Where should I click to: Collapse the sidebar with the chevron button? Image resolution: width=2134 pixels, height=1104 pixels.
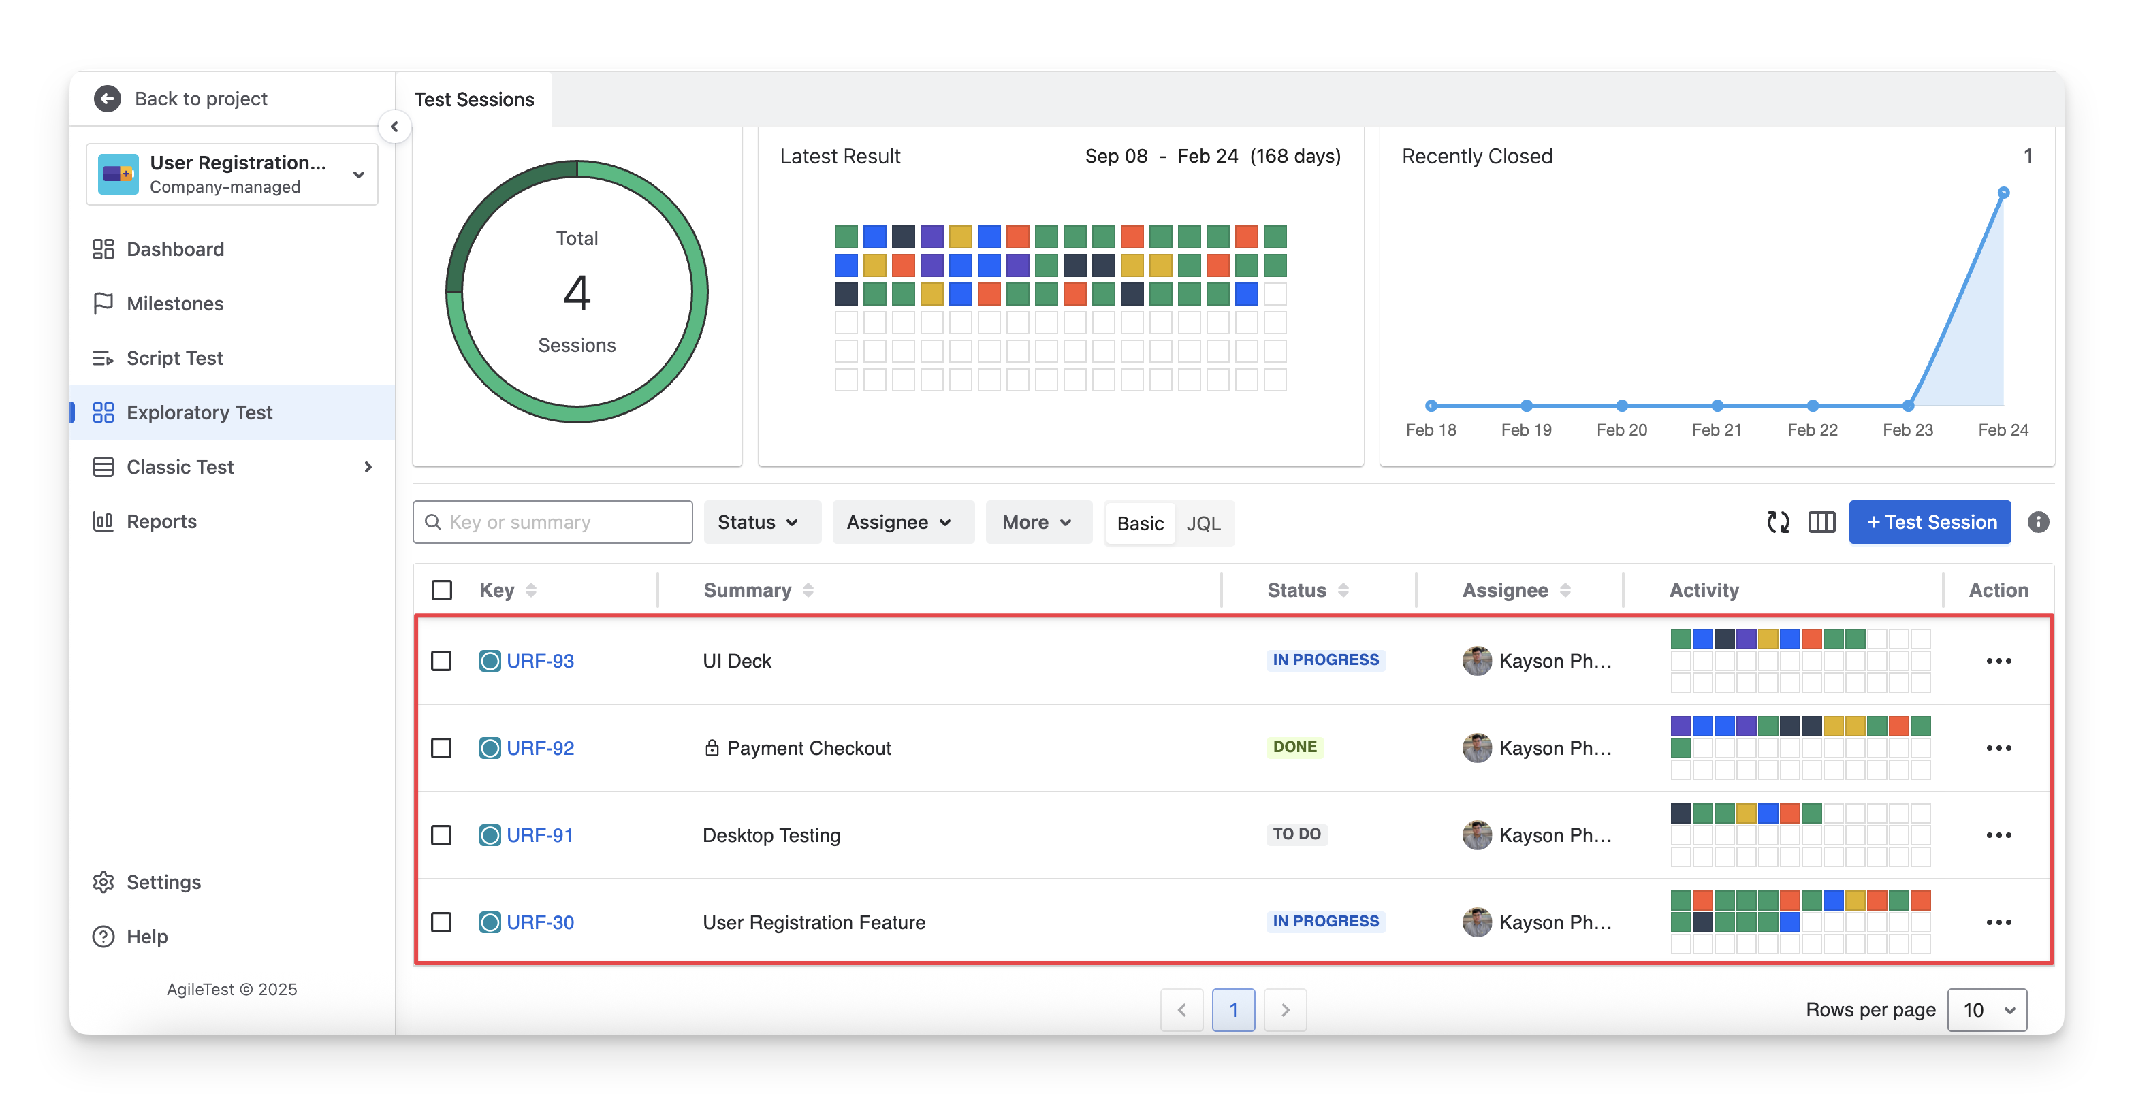click(x=394, y=127)
